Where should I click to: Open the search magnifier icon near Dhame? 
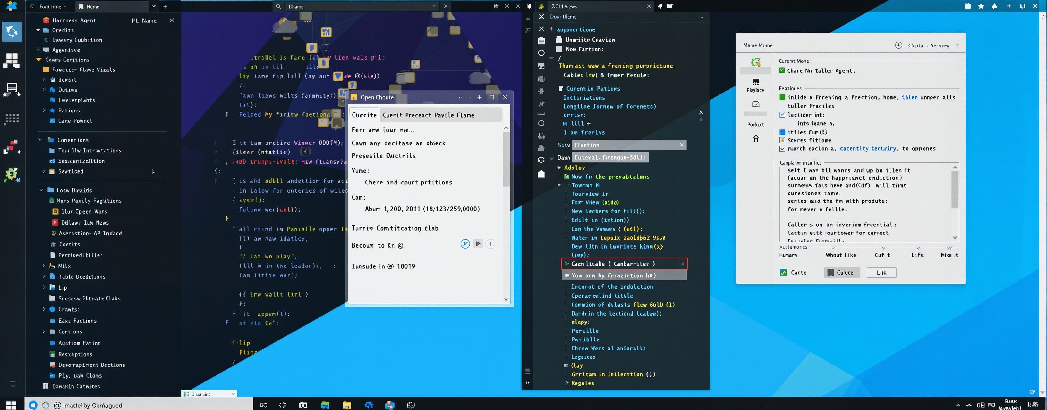tap(278, 6)
